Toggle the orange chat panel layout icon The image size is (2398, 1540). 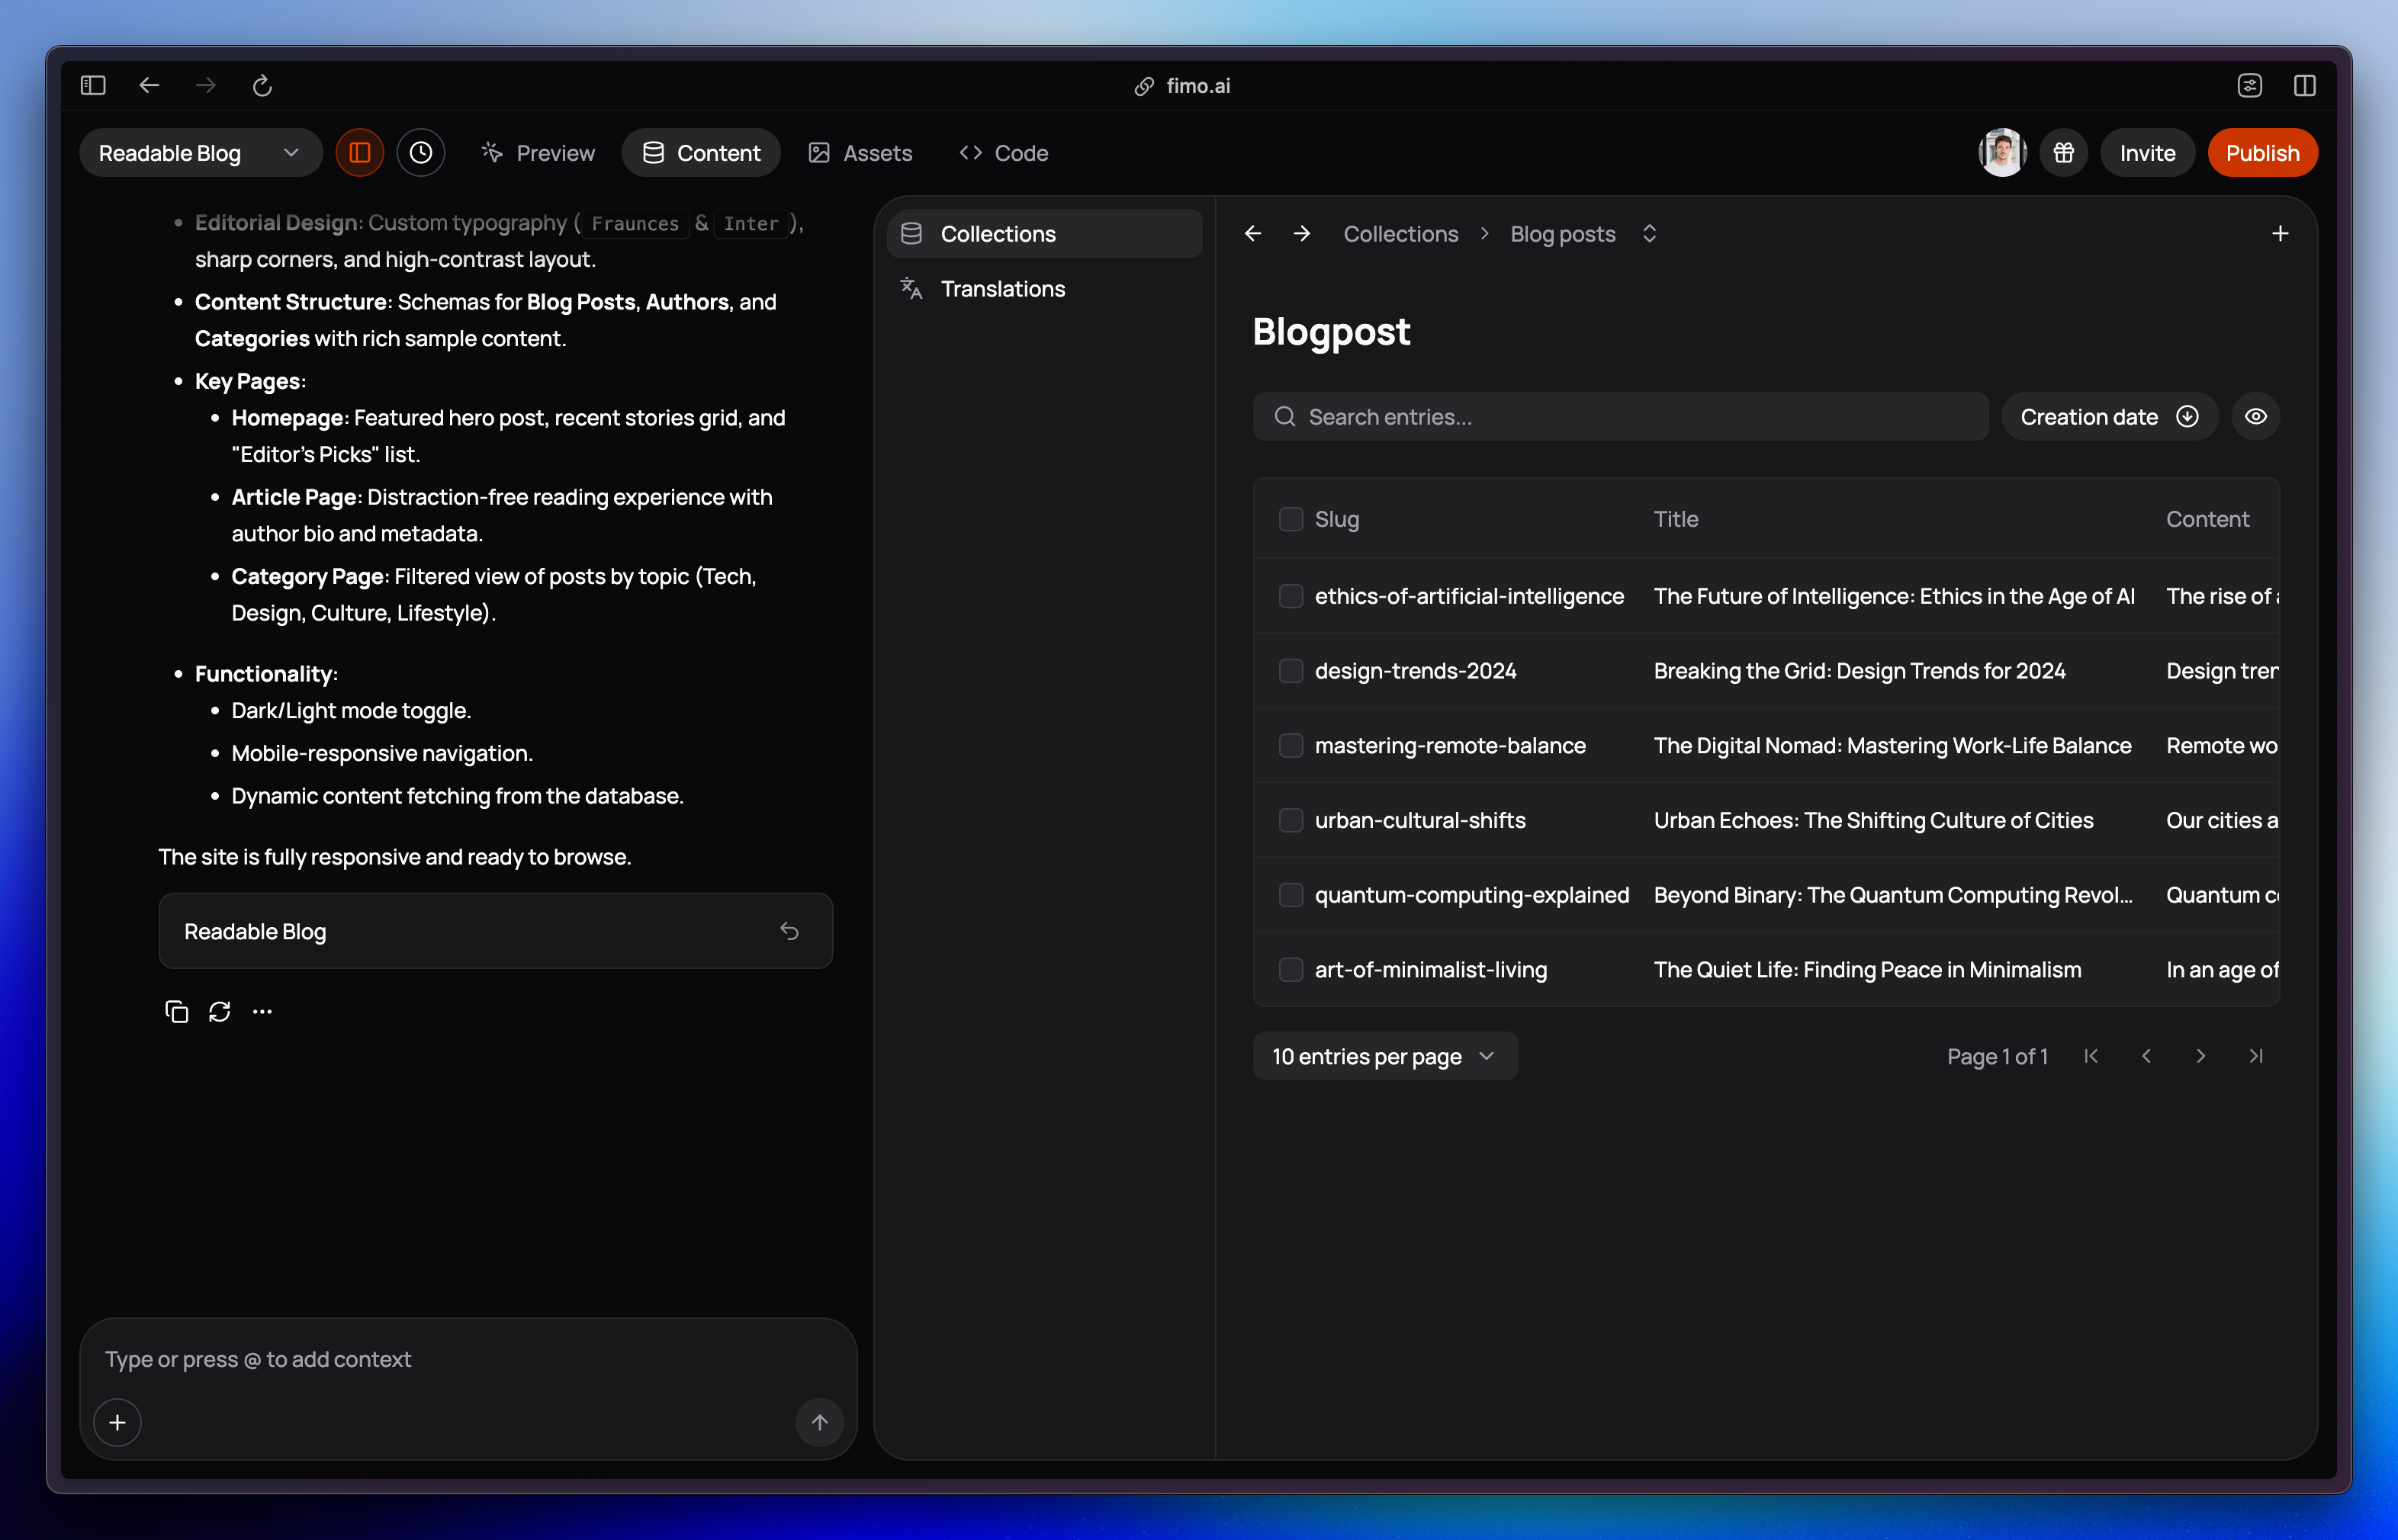[359, 153]
